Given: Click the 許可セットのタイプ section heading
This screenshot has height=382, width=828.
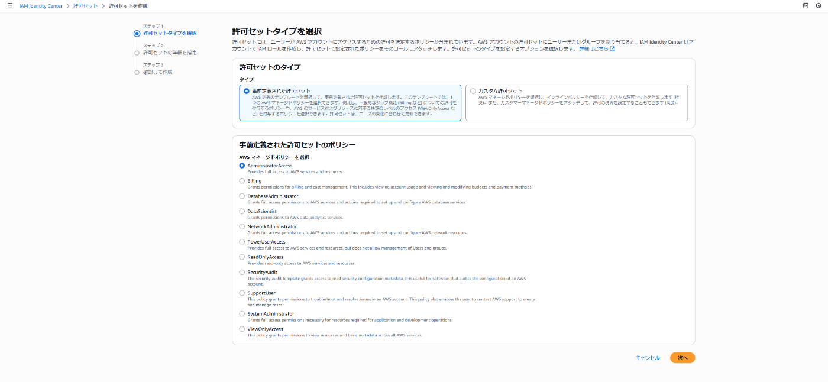Looking at the screenshot, I should click(270, 67).
